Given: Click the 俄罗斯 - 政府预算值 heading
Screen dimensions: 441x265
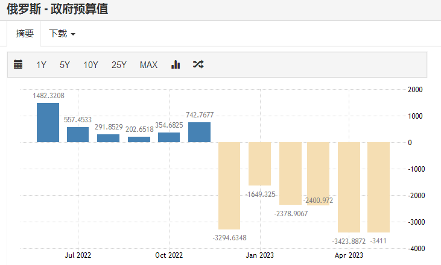Looking at the screenshot, I should (x=57, y=9).
